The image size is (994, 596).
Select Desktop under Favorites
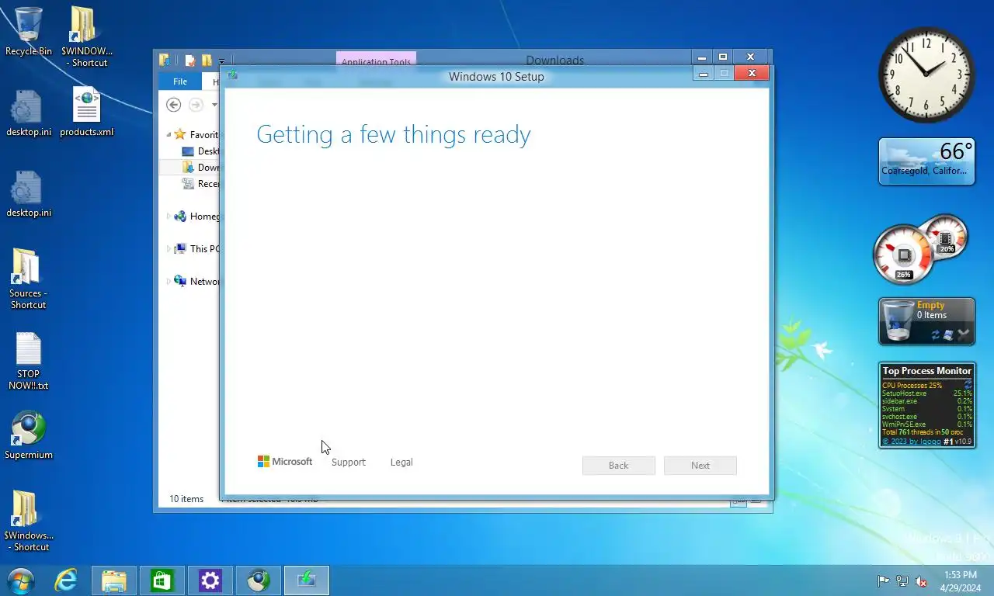click(200, 151)
